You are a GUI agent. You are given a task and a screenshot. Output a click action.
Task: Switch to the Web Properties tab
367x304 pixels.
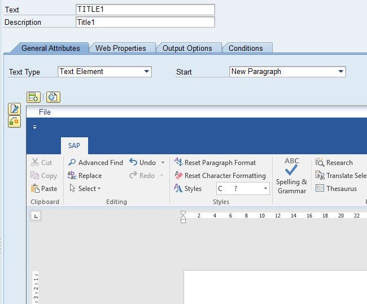pyautogui.click(x=120, y=49)
